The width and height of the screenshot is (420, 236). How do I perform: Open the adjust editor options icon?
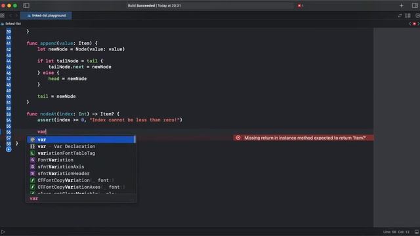(x=408, y=16)
